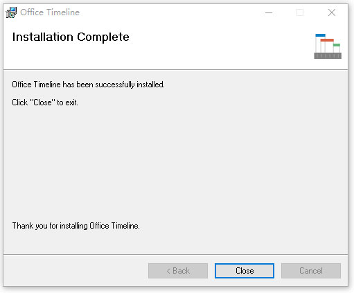The width and height of the screenshot is (354, 293).
Task: Click the 'Click "Close" to exit' instruction text
Action: coord(45,103)
